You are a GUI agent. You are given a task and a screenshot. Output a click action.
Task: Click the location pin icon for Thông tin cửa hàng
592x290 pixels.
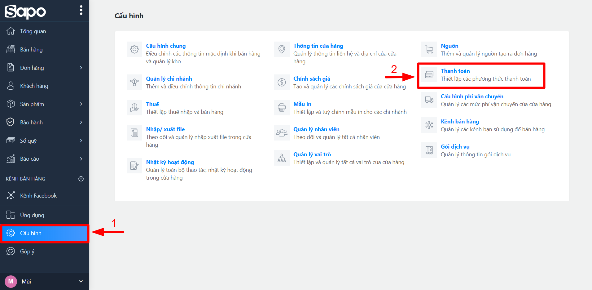282,49
